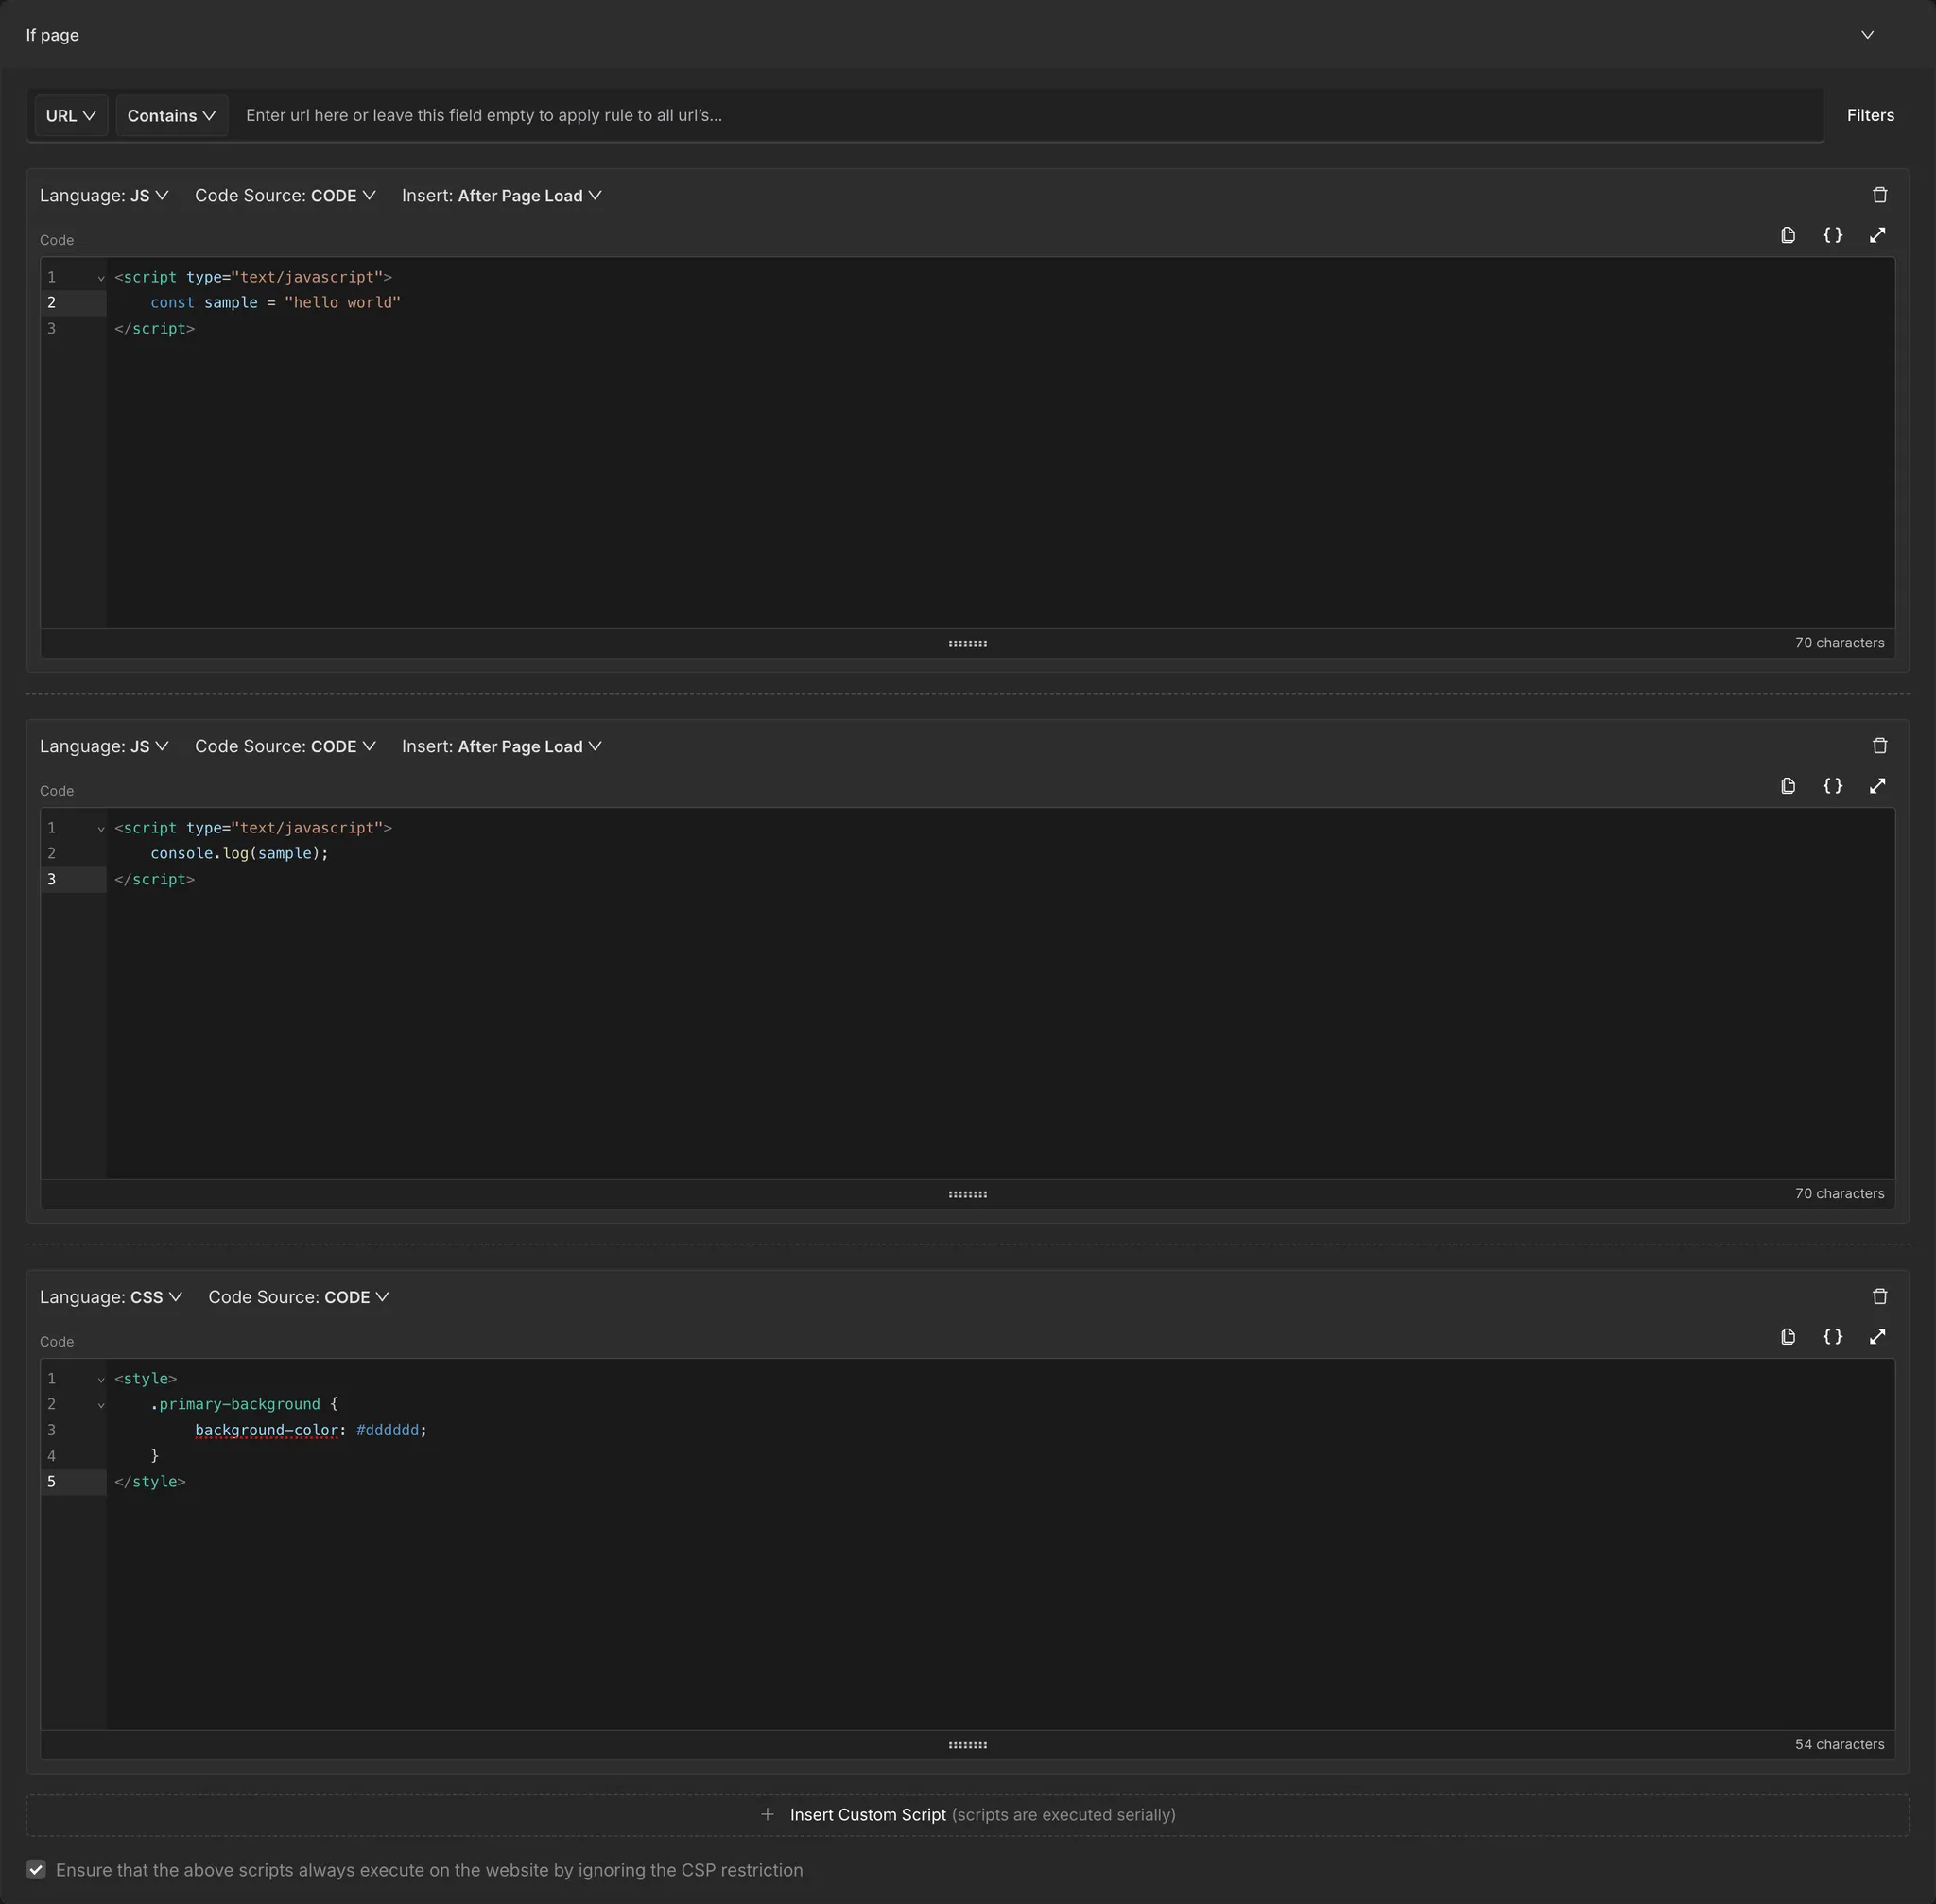Open the Contains operator dropdown
1936x1904 pixels.
pyautogui.click(x=171, y=116)
